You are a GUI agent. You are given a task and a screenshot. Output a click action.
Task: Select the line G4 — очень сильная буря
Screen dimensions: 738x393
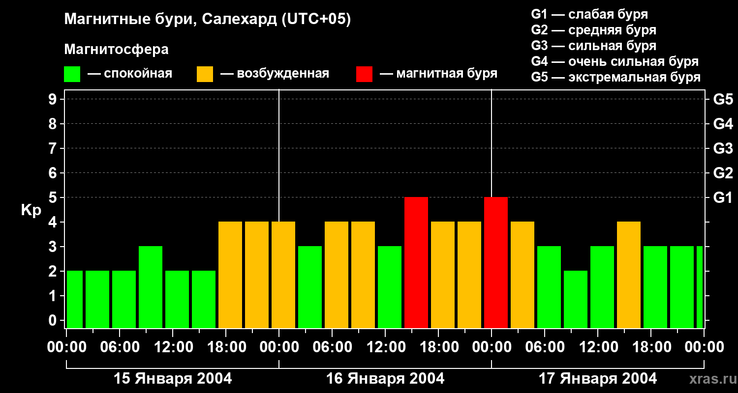(x=615, y=61)
